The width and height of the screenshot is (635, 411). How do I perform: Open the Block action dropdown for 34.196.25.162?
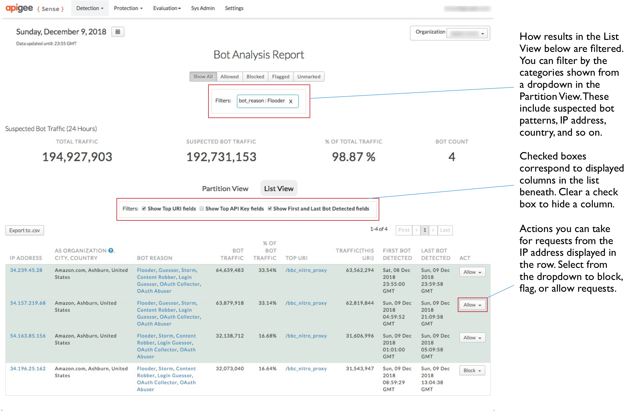tap(472, 370)
